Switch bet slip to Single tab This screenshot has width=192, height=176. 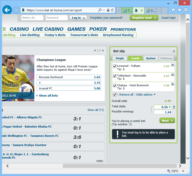point(120,58)
